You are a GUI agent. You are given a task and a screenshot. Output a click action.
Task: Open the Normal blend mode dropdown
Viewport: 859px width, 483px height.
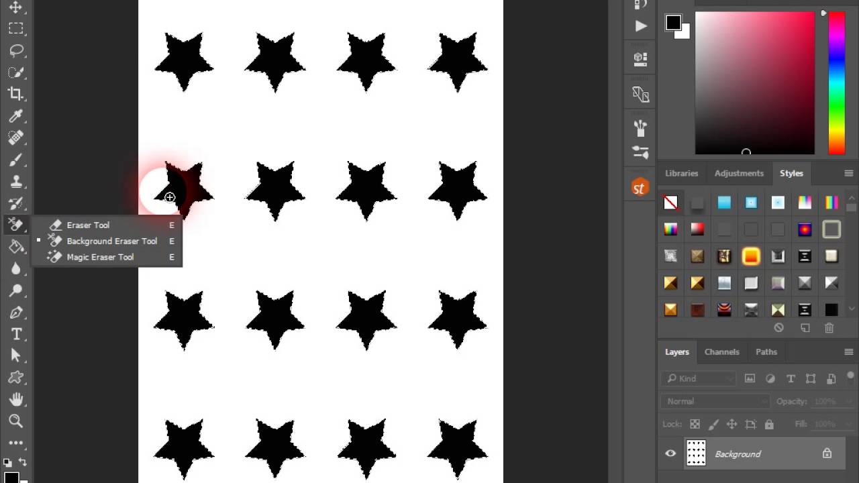coord(715,401)
